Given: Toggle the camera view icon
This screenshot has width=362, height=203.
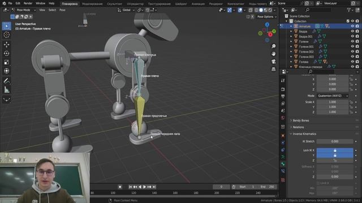Looking at the screenshot, I should click(x=274, y=61).
